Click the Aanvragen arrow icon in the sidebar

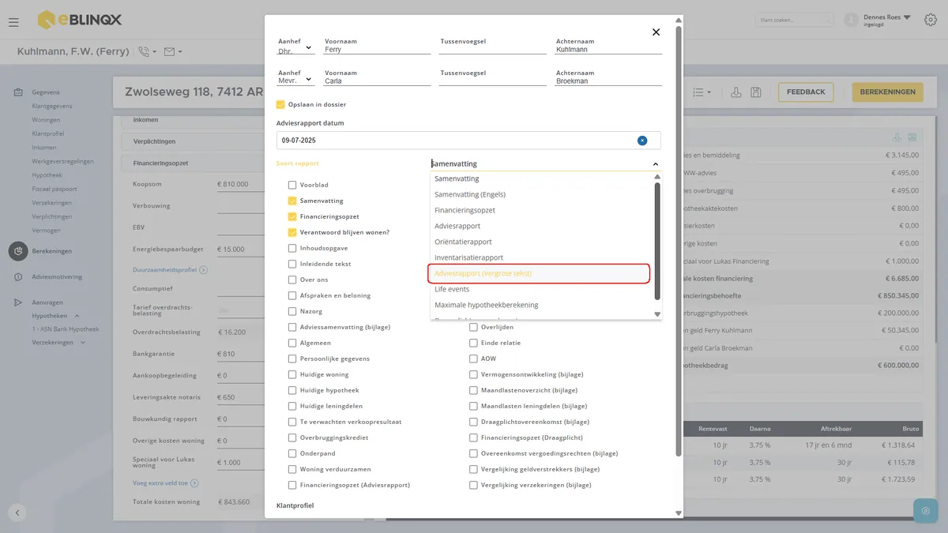(x=17, y=302)
